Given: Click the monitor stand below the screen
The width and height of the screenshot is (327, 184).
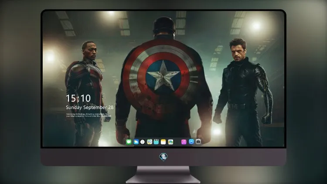Looking at the screenshot, I should tap(163, 174).
